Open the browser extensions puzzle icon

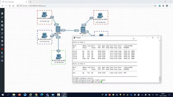pyautogui.click(x=163, y=6)
